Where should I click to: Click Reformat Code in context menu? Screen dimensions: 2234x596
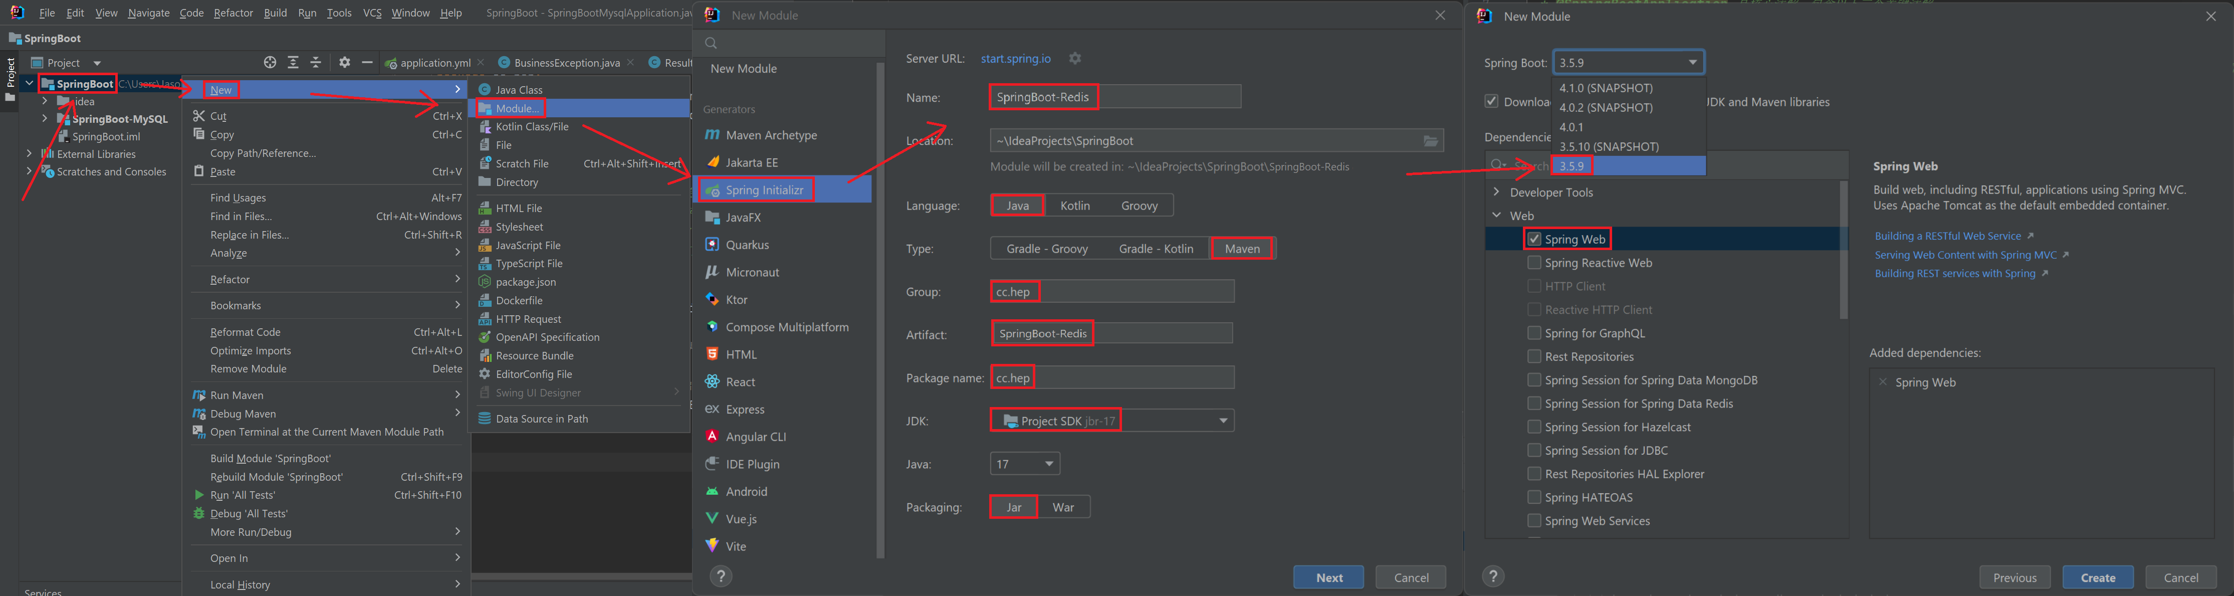[245, 332]
